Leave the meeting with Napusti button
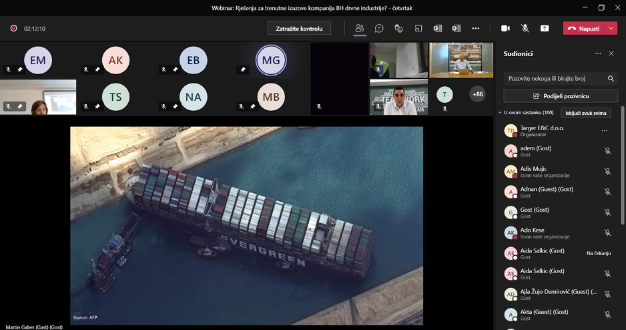Image resolution: width=626 pixels, height=330 pixels. 585,28
